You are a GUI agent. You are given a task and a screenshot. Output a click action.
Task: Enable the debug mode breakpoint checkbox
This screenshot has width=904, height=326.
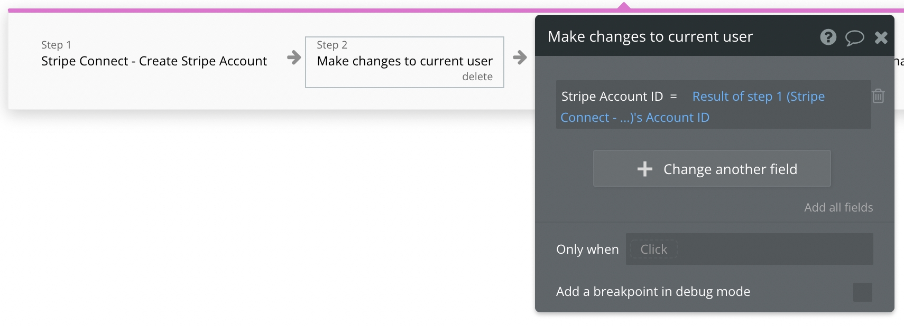[x=862, y=292]
